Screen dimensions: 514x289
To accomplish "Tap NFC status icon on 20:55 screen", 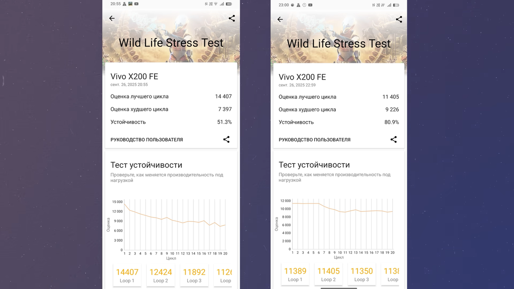I will point(206,4).
